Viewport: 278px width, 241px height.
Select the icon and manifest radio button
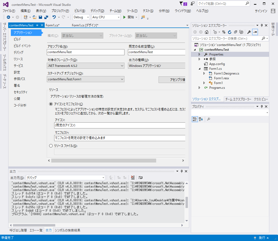coord(51,104)
